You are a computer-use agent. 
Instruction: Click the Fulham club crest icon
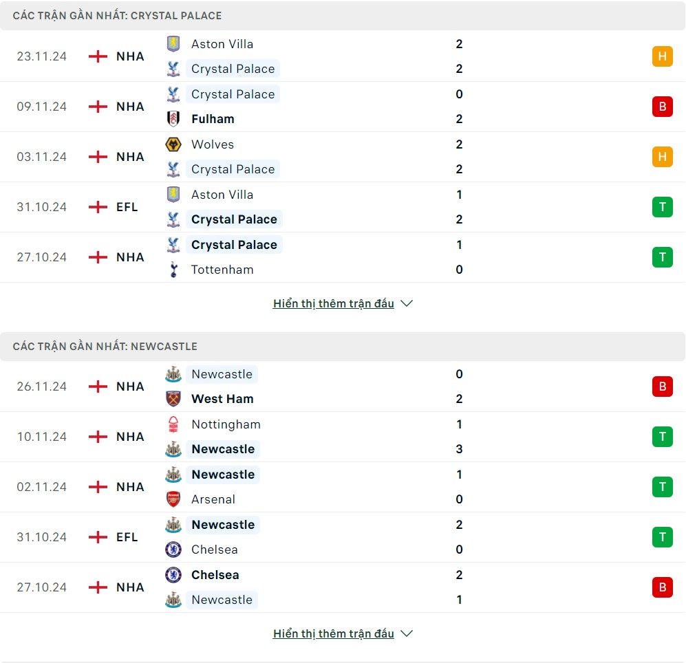coord(173,119)
